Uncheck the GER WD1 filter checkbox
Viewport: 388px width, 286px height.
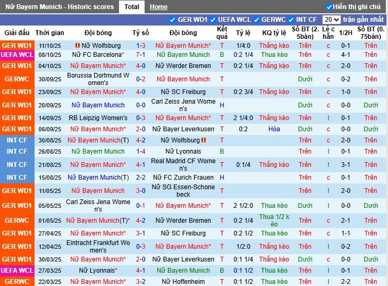172,20
